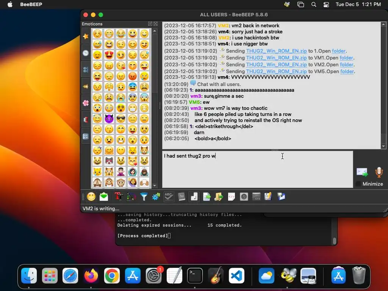Screen dimensions: 388x291
Task: Click the BeeBEEP bee icon in the Dock
Action: point(288,276)
